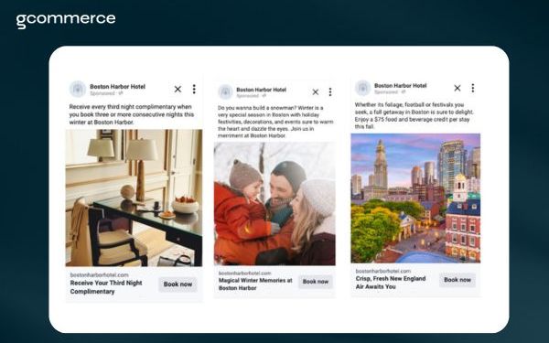Click ad text 'Do you wanna build a snowman?'

click(275, 122)
